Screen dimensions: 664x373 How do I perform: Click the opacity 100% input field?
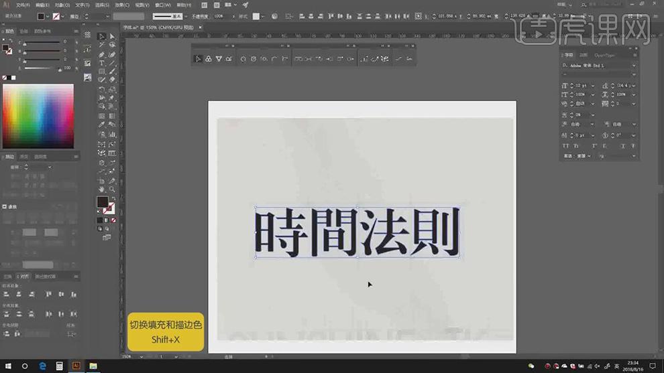pyautogui.click(x=221, y=17)
